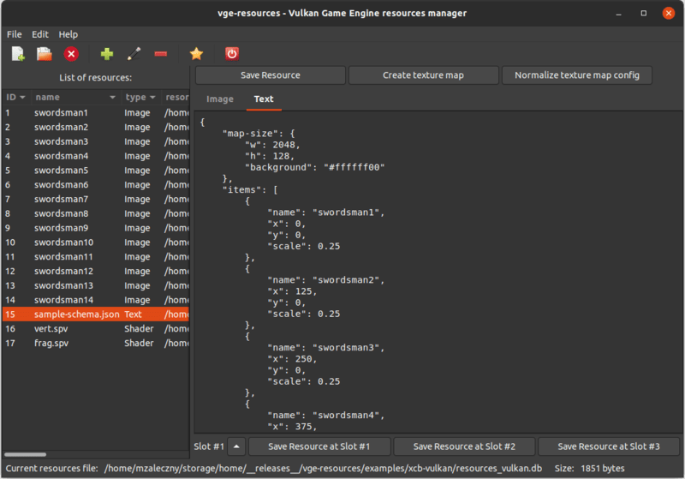Select the swordsman4 row
The width and height of the screenshot is (685, 479).
(96, 156)
